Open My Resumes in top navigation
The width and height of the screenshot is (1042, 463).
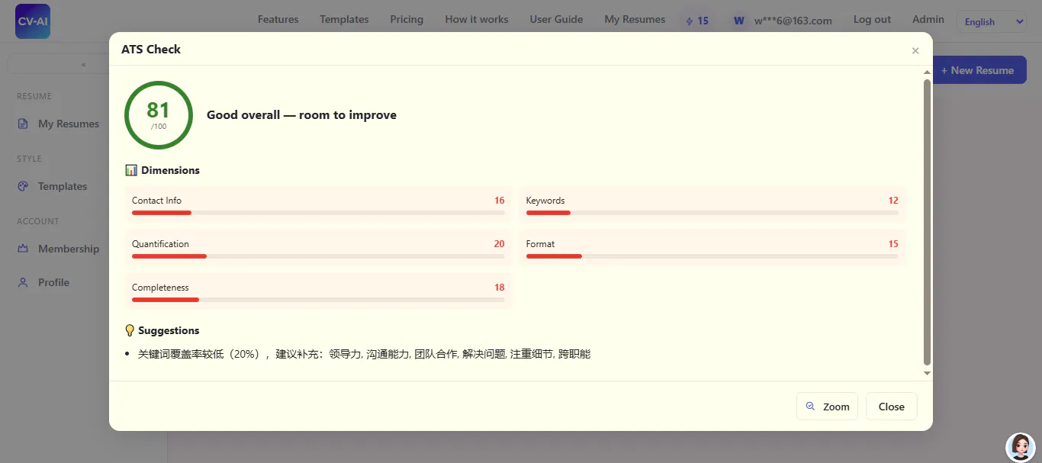635,19
